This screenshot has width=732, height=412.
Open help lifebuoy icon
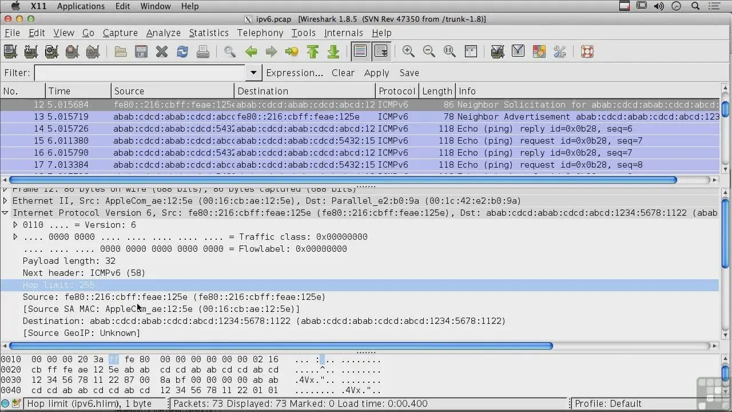(587, 51)
